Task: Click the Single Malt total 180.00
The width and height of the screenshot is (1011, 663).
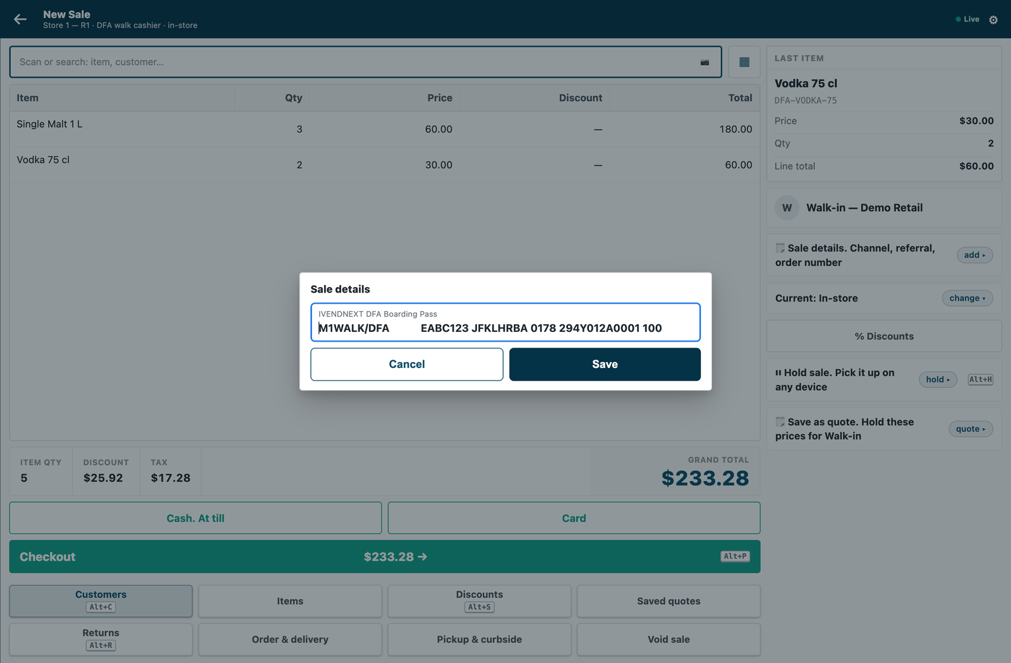Action: [736, 129]
